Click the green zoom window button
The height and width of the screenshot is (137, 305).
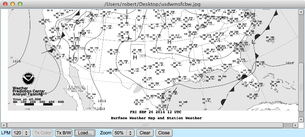point(20,4)
